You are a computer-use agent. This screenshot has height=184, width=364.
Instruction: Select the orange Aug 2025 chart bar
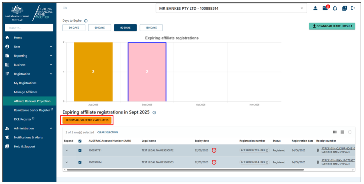coord(93,72)
